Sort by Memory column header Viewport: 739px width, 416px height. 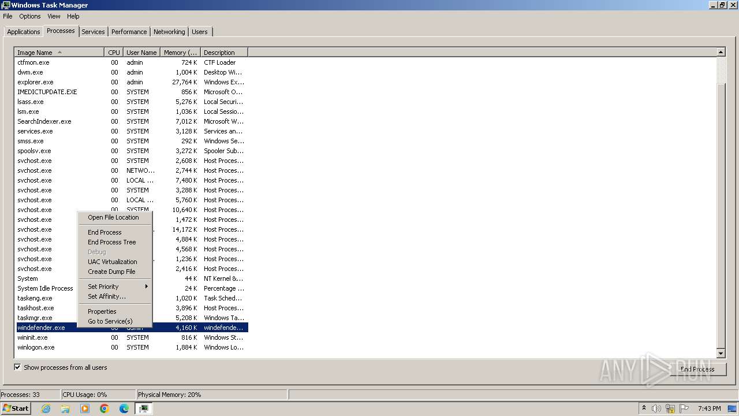(180, 53)
